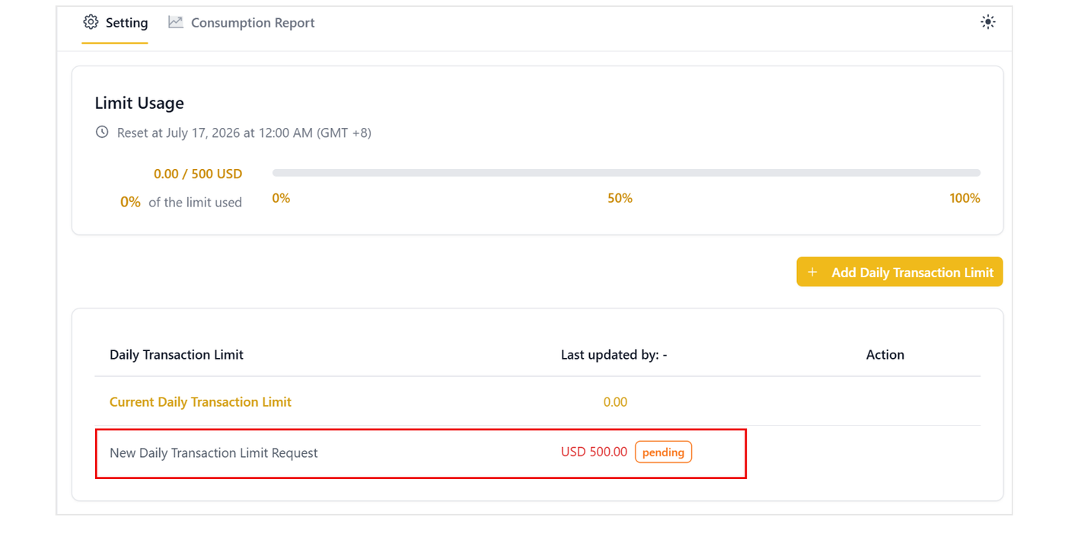The height and width of the screenshot is (540, 1065).
Task: Click the Daily Transaction Limit column header
Action: (x=177, y=355)
